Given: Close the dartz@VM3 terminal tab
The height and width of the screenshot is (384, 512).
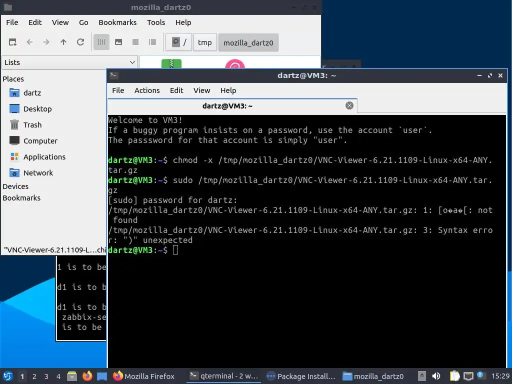Looking at the screenshot, I should tap(349, 105).
